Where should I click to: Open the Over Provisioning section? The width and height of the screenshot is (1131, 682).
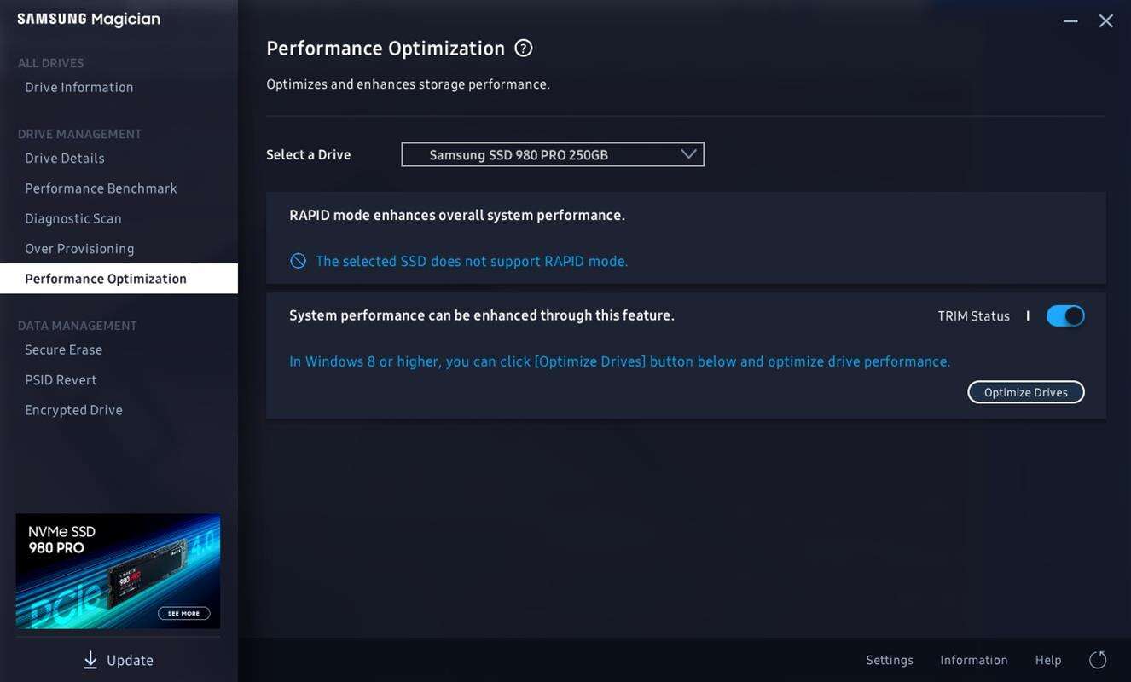(79, 249)
